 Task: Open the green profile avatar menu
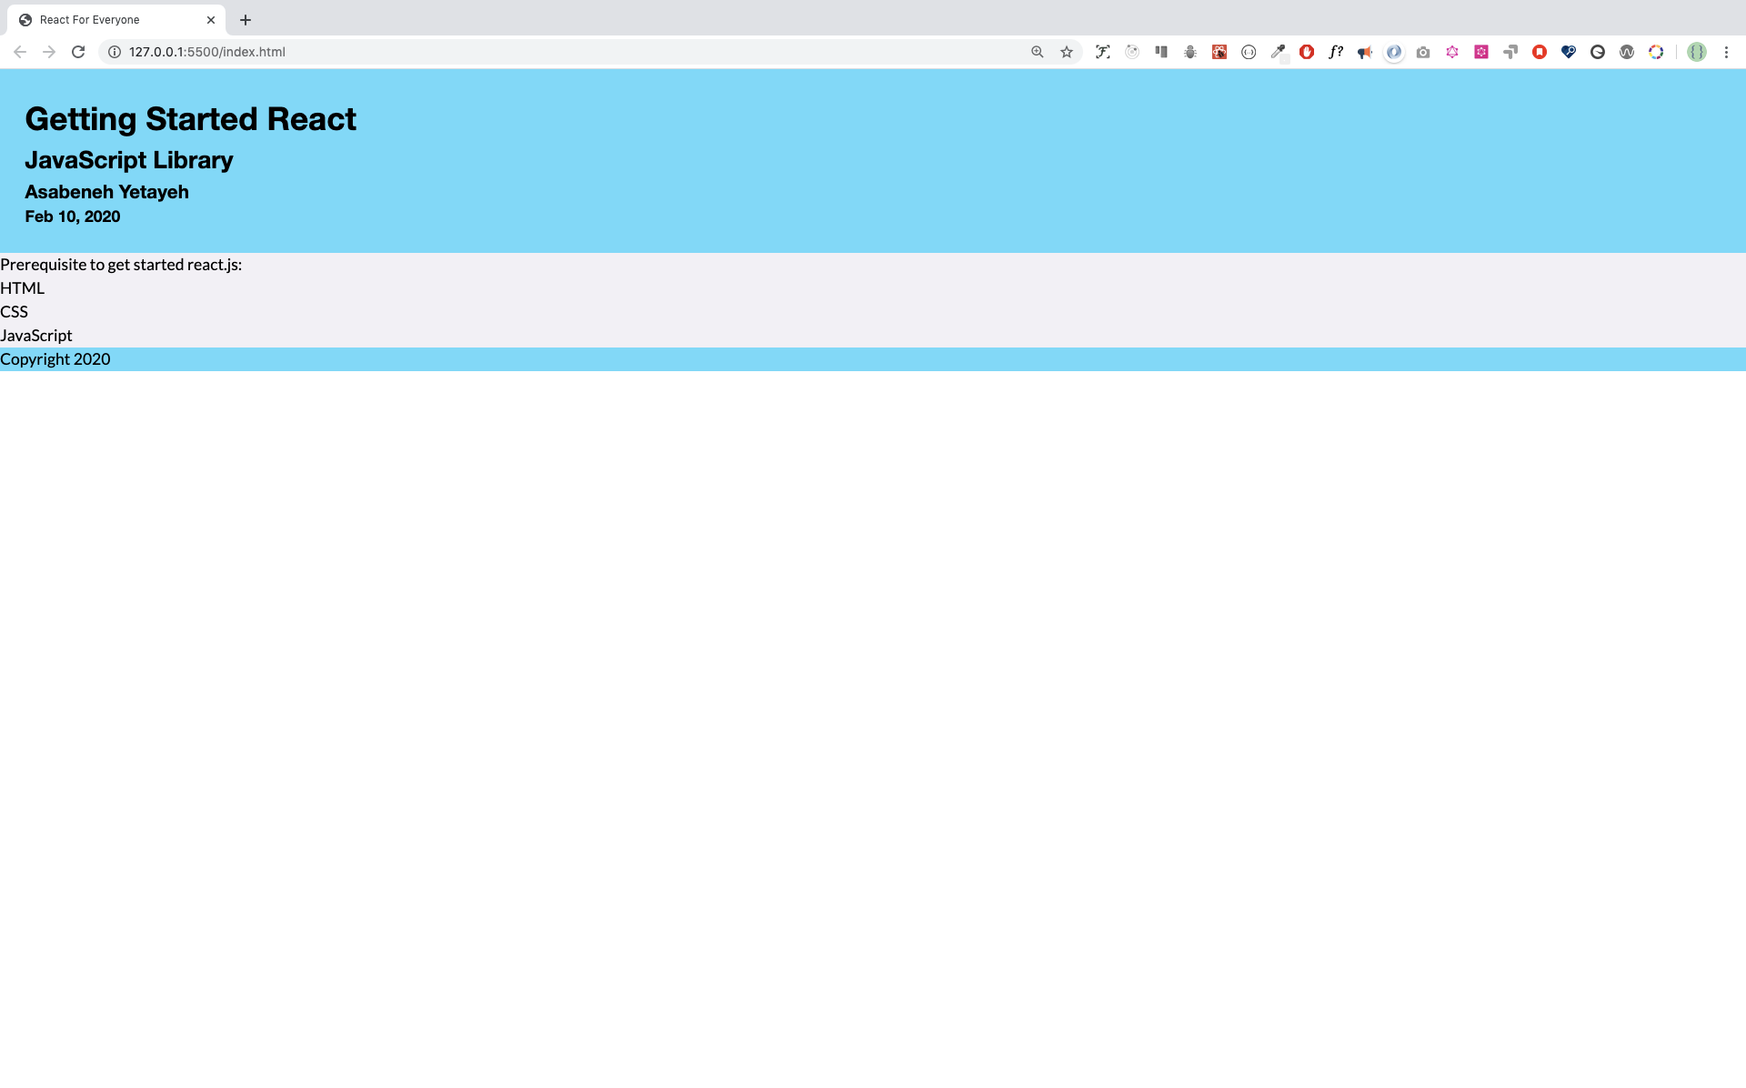pos(1697,52)
